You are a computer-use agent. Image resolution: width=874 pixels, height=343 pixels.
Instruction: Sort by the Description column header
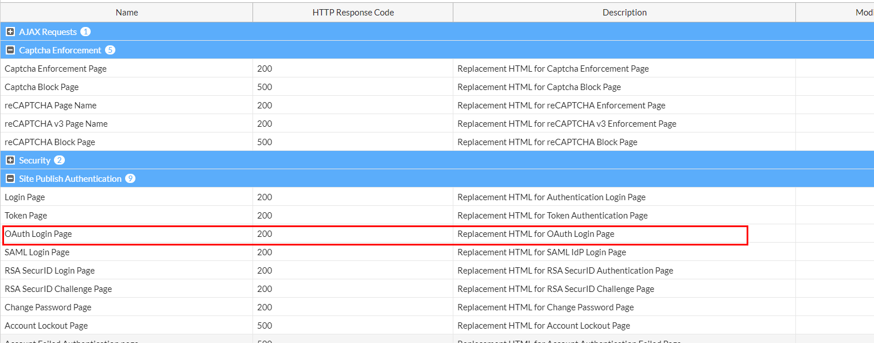click(624, 13)
